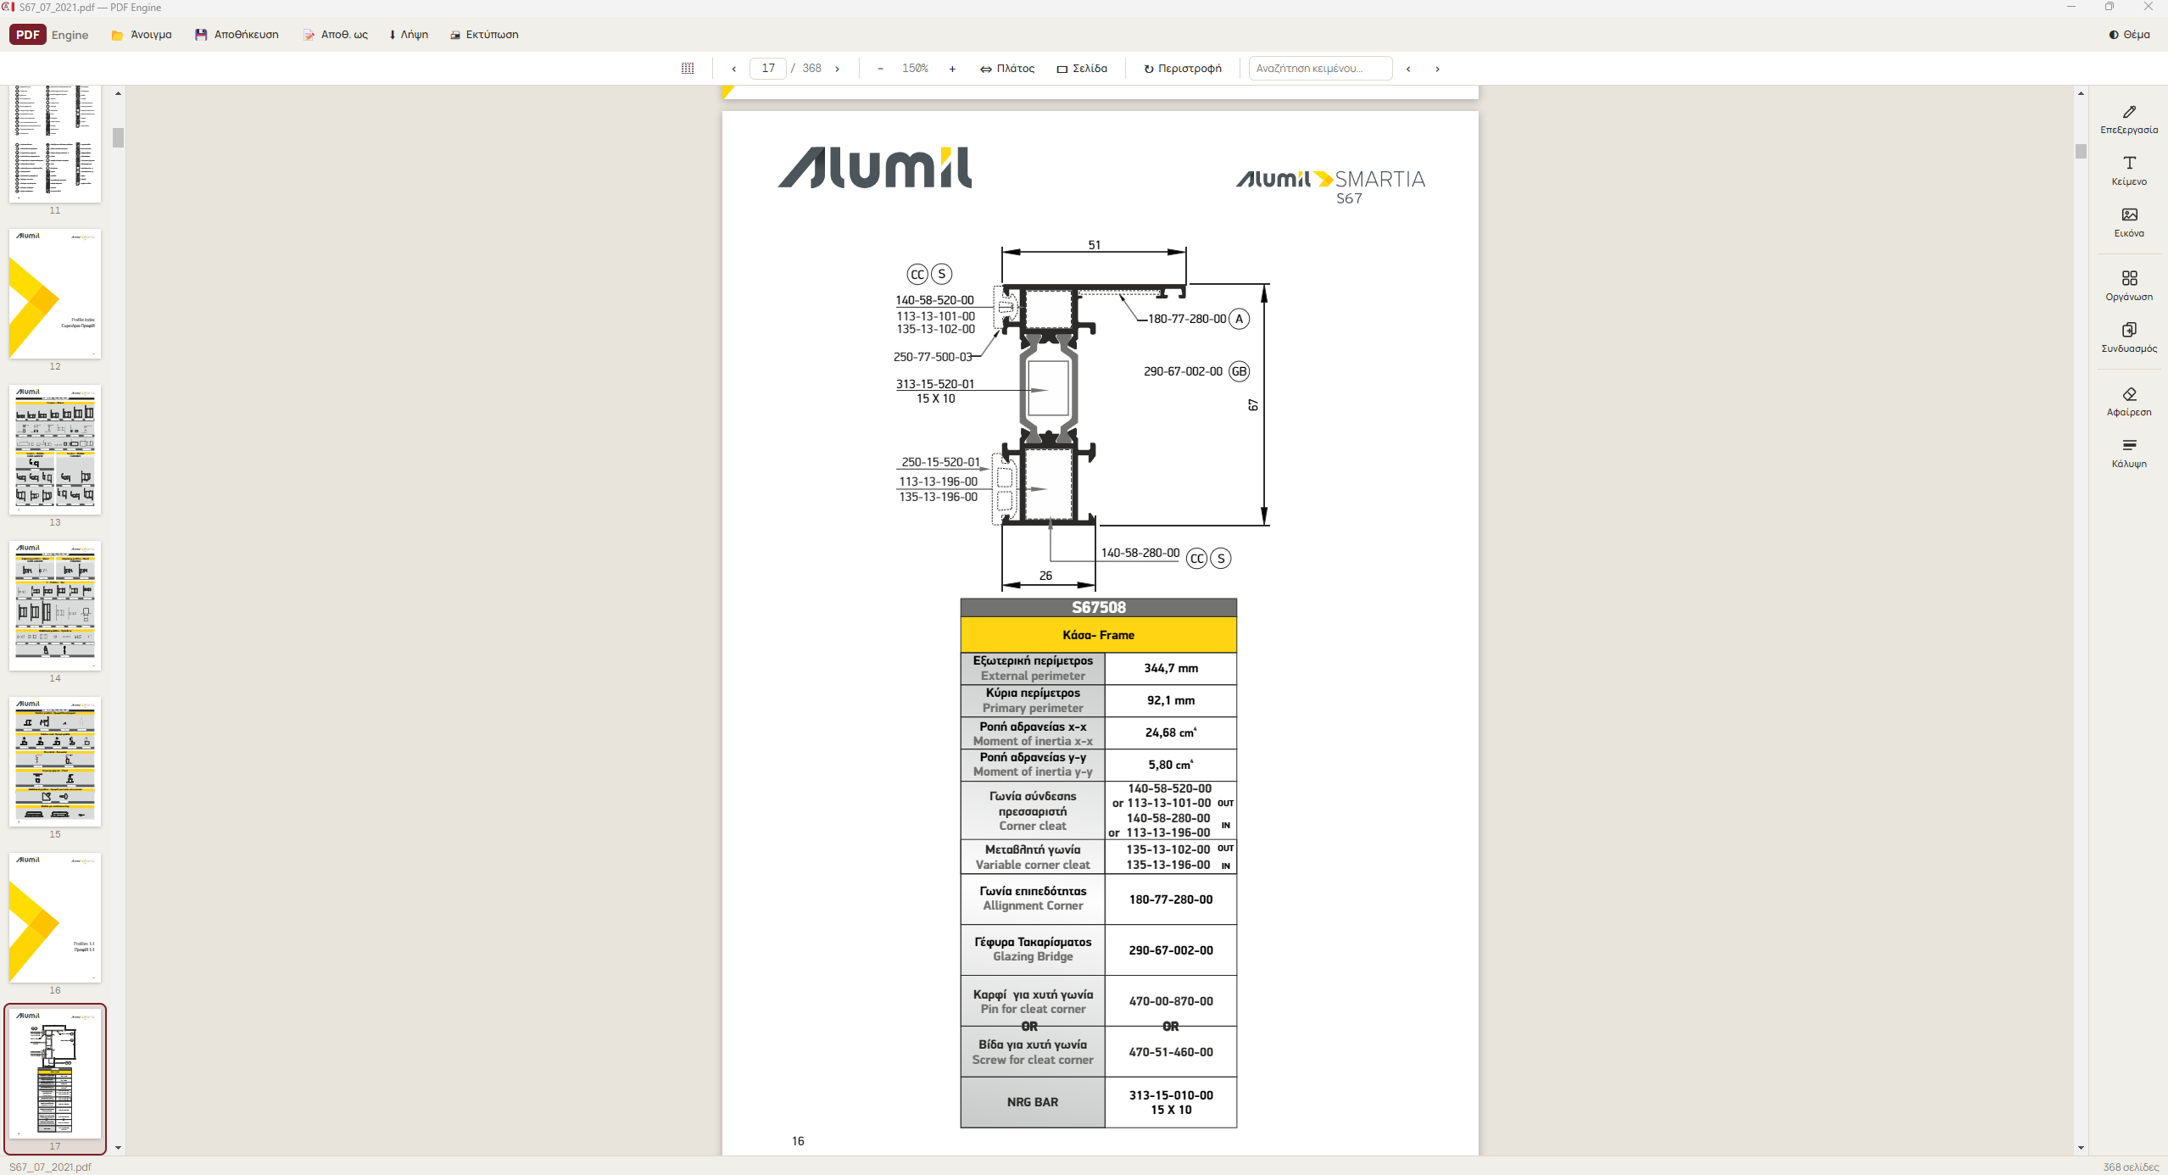Minimize the PDF Engine window

pyautogui.click(x=2071, y=7)
